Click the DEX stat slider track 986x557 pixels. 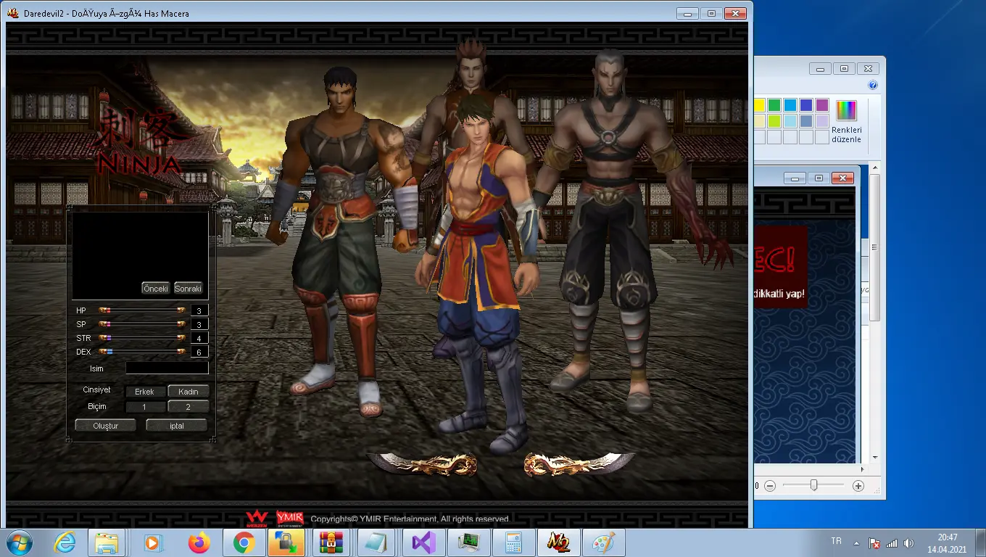(142, 352)
